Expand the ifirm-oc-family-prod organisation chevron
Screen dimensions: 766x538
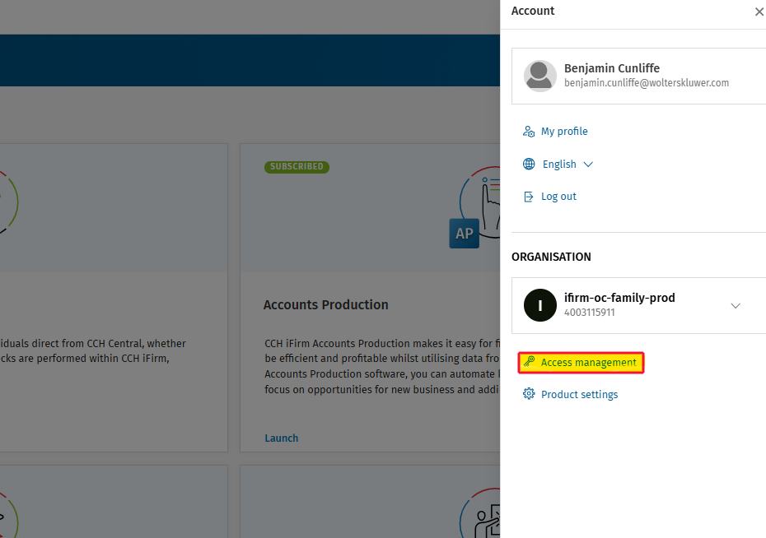(x=736, y=306)
